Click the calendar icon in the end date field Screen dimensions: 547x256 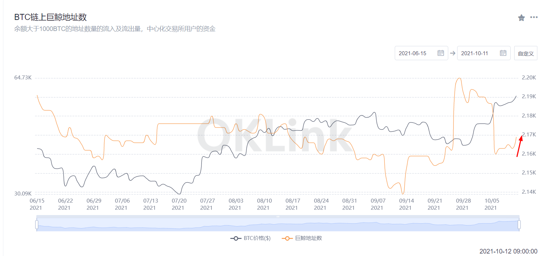[503, 53]
